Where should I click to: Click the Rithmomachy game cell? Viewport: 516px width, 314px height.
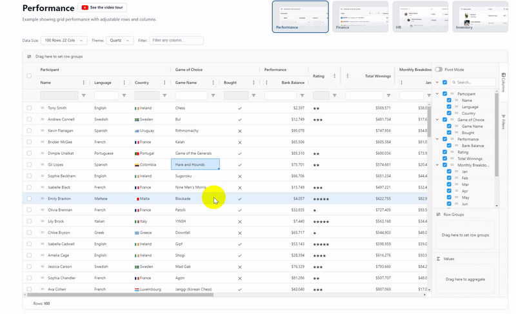(x=195, y=130)
